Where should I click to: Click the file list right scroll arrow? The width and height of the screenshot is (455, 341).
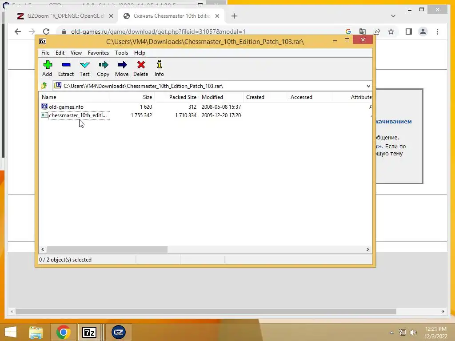[x=367, y=249]
